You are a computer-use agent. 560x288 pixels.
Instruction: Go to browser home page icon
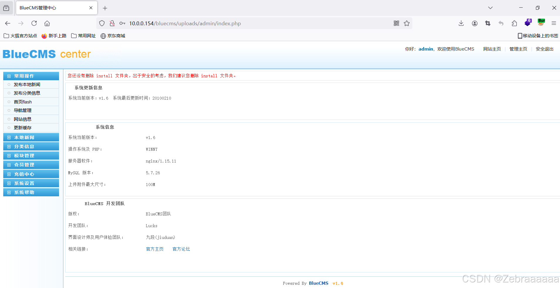[47, 23]
